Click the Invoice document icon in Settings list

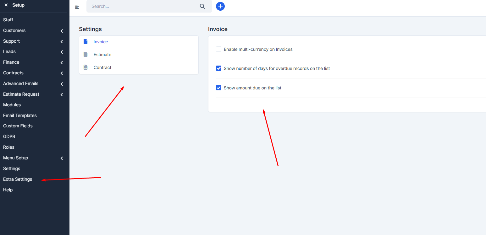click(x=86, y=41)
